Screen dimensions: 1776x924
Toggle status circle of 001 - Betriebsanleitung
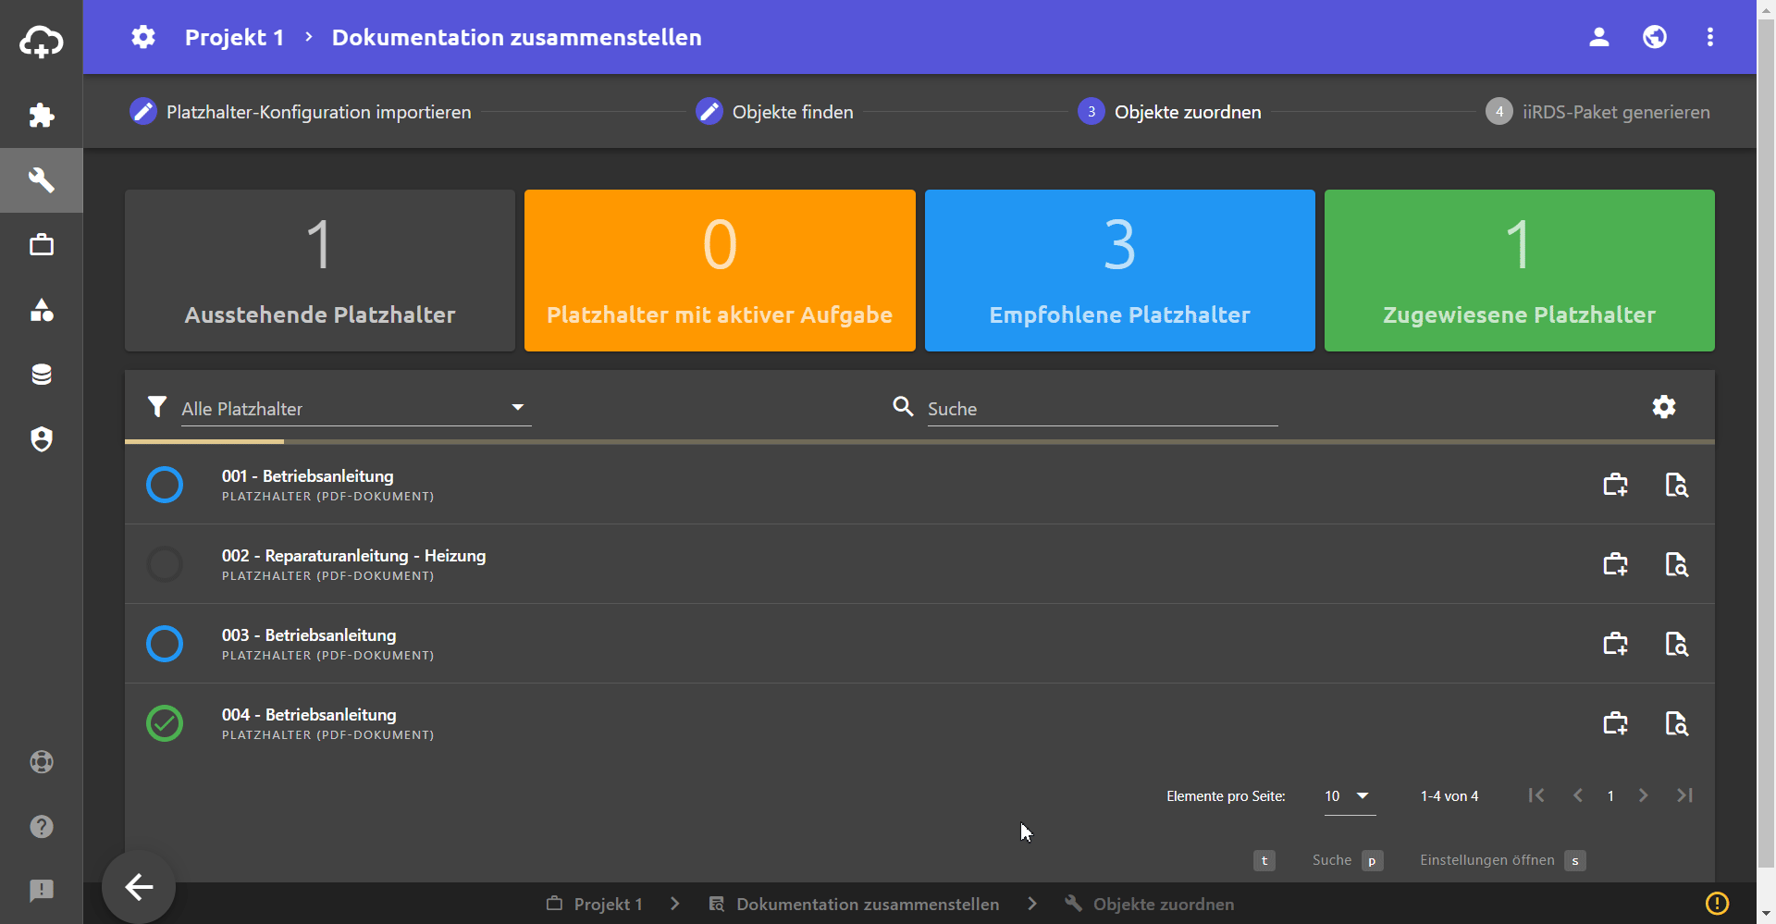165,485
